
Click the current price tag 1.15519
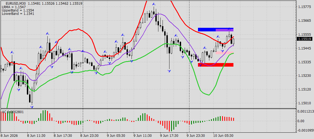click(x=304, y=39)
